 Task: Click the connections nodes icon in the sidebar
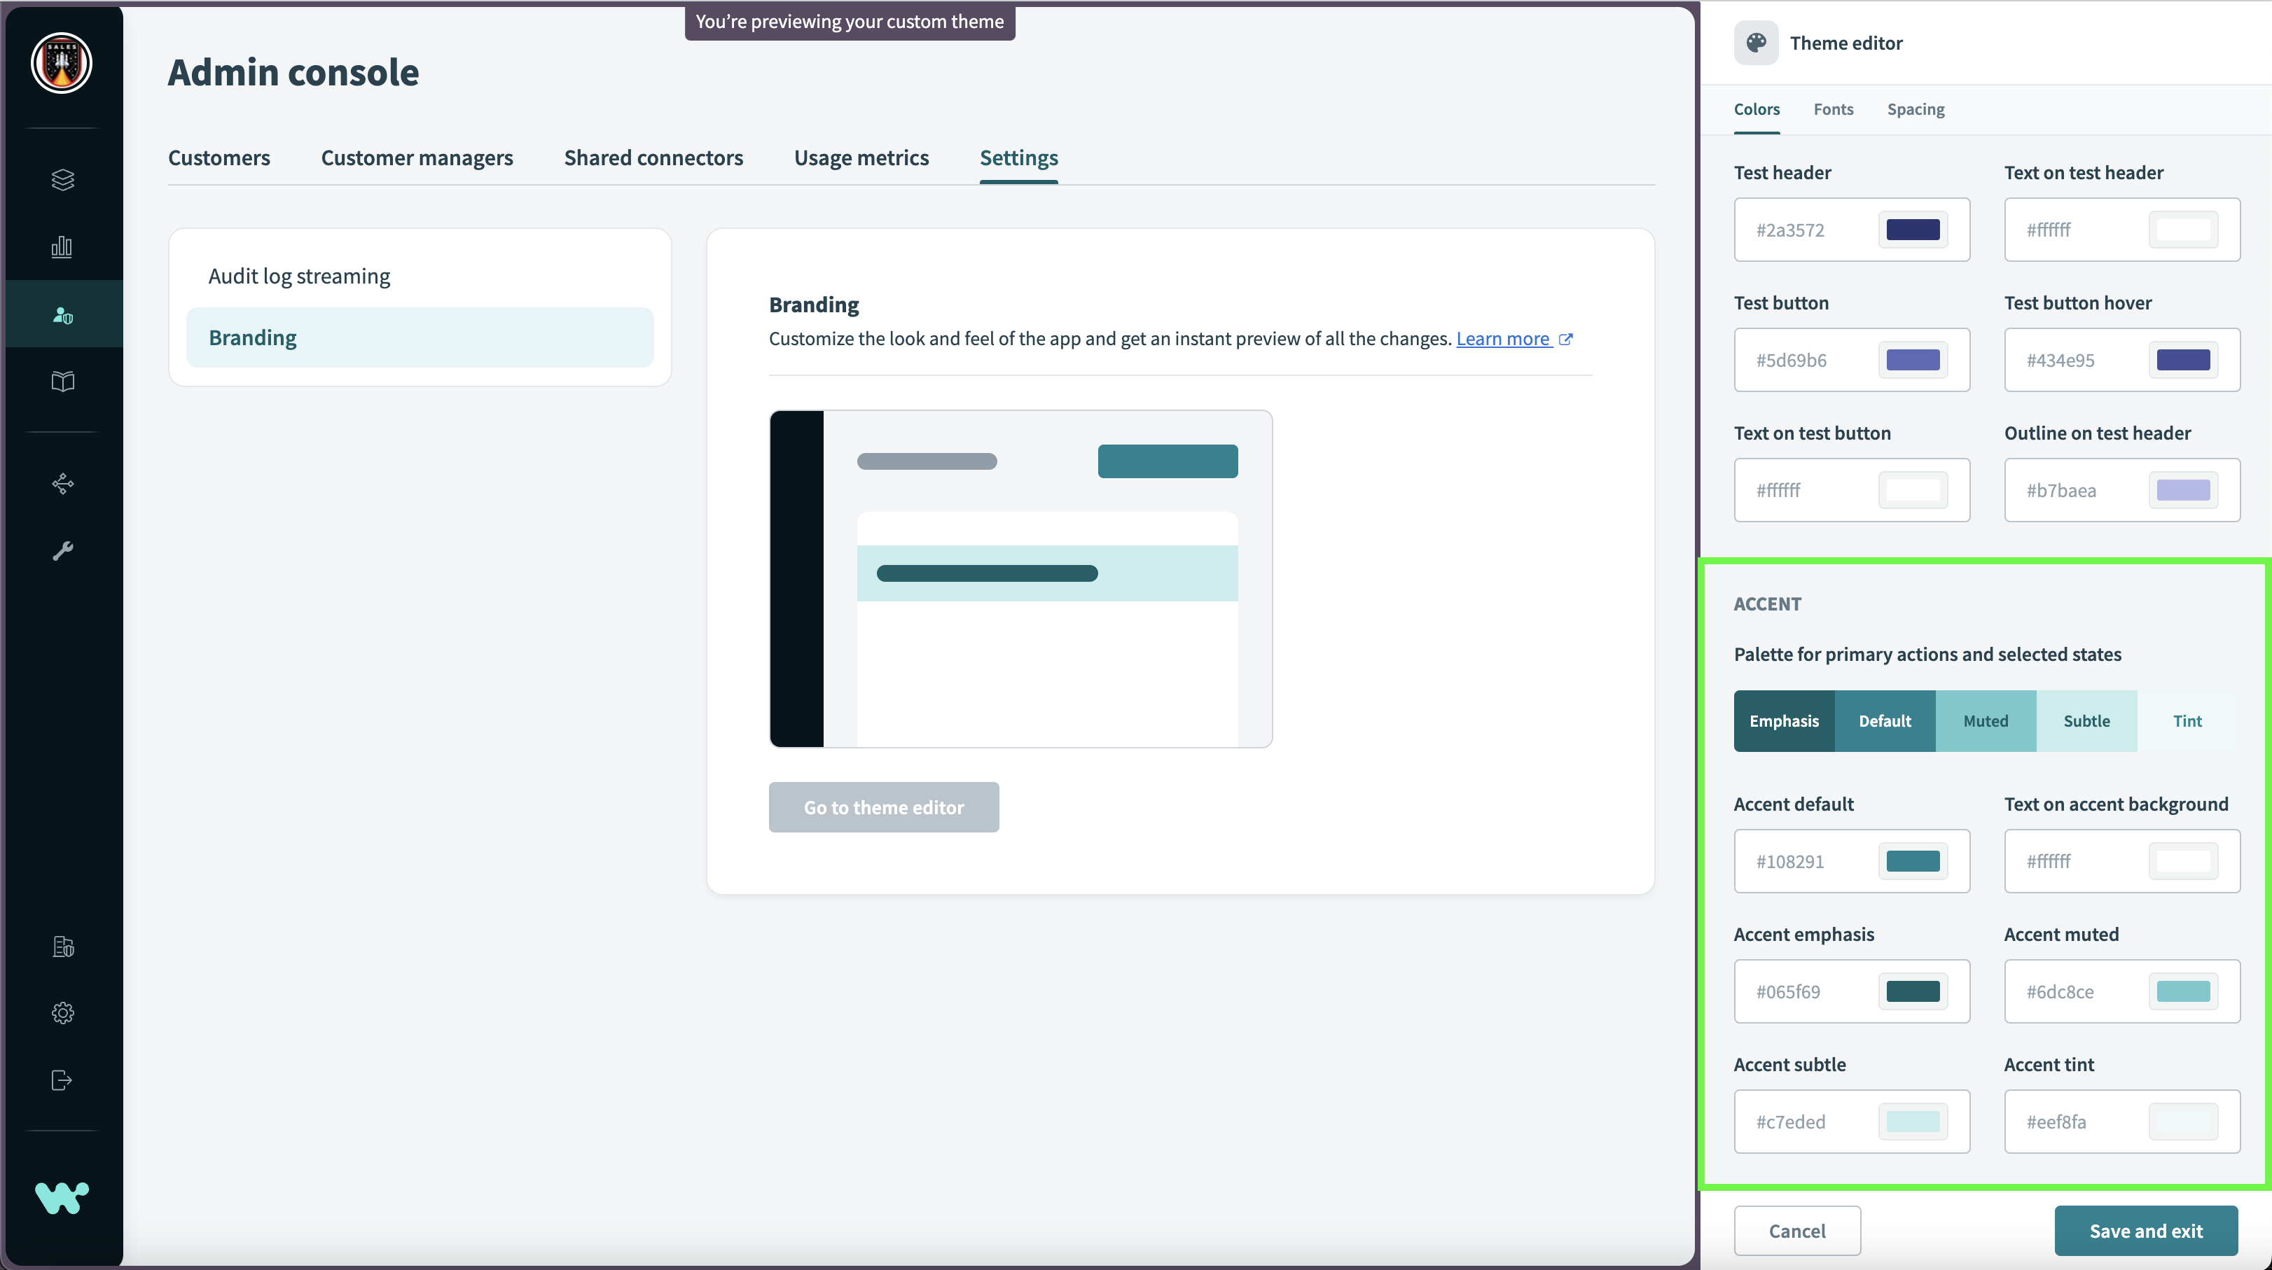click(x=62, y=483)
